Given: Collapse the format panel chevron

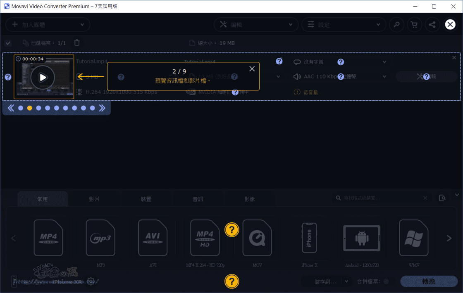Looking at the screenshot, I should pyautogui.click(x=457, y=195).
